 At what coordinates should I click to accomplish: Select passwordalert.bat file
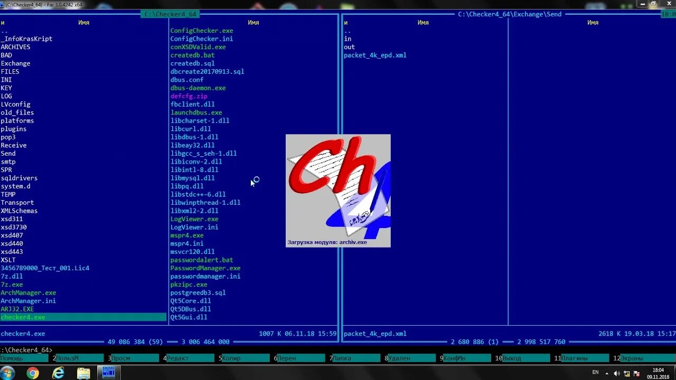click(202, 260)
